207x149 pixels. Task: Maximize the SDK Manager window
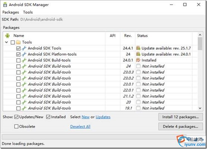point(185,5)
